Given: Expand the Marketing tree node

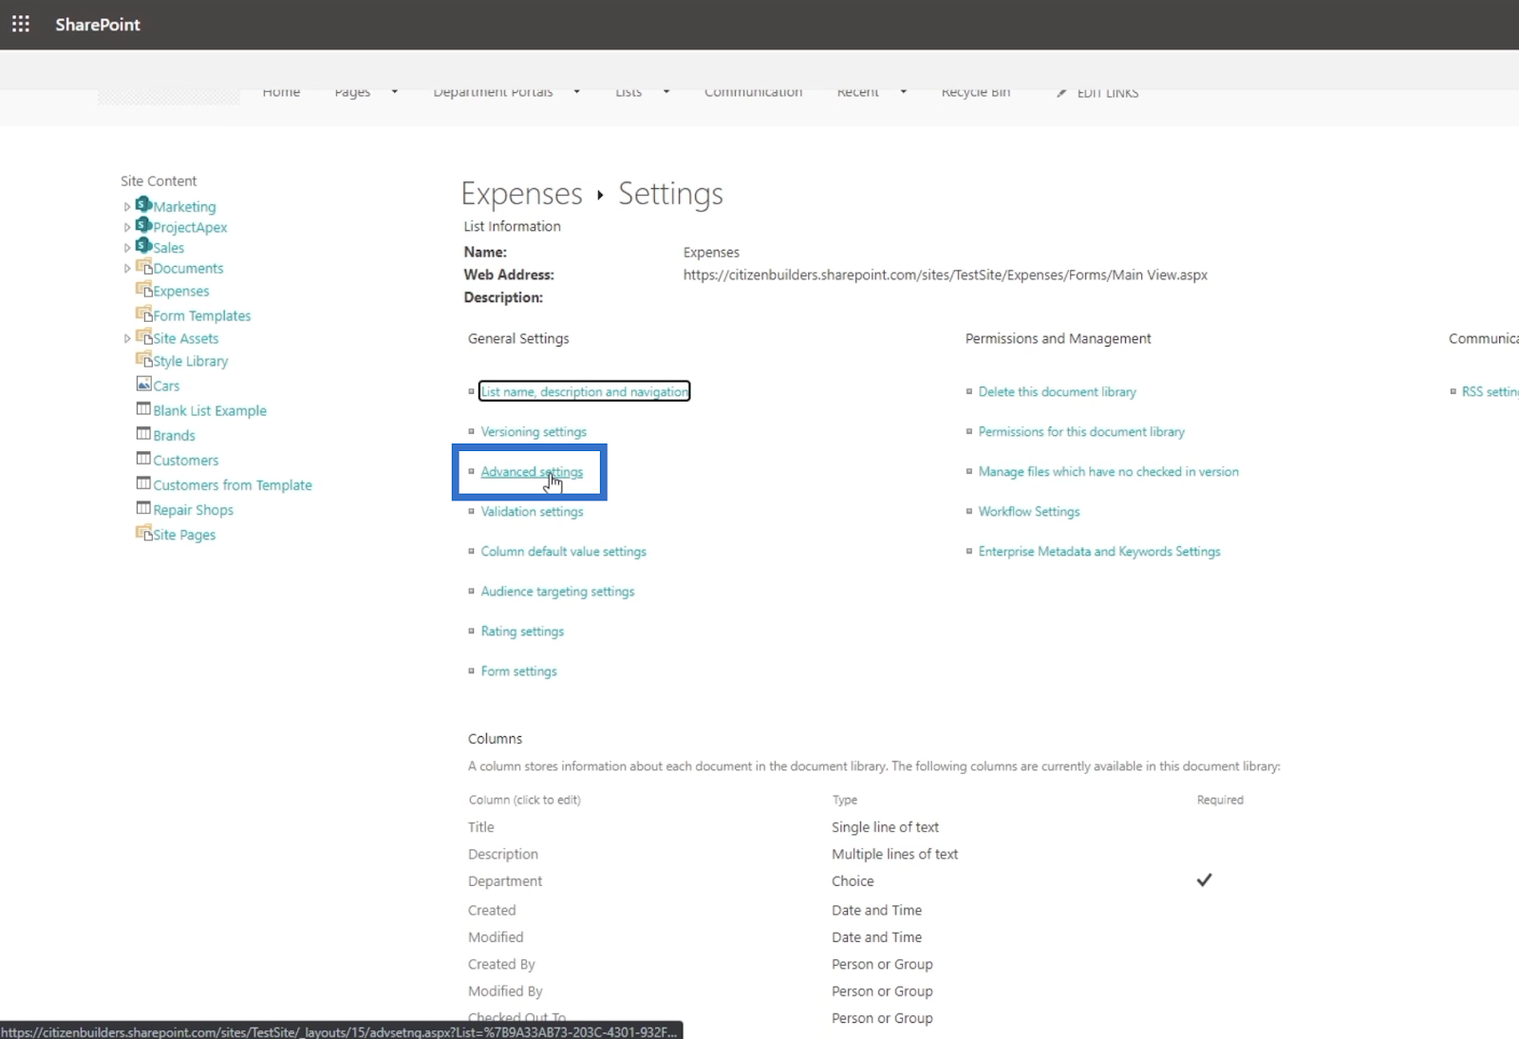Looking at the screenshot, I should tap(127, 206).
